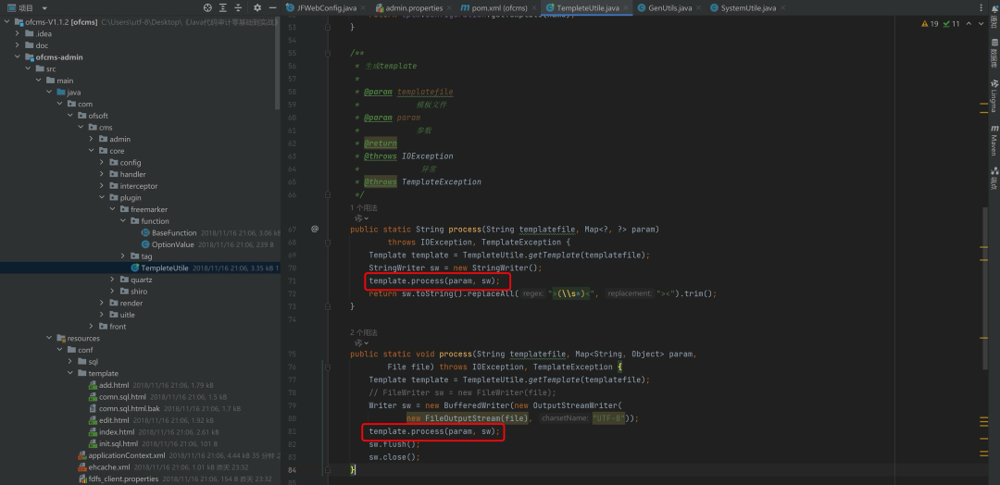The width and height of the screenshot is (1000, 485).
Task: Click the Expand All icon in Project panel header
Action: tap(223, 7)
